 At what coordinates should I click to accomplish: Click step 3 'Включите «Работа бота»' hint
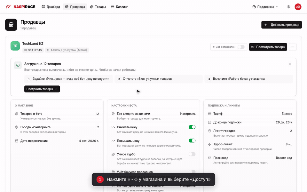coord(249,79)
